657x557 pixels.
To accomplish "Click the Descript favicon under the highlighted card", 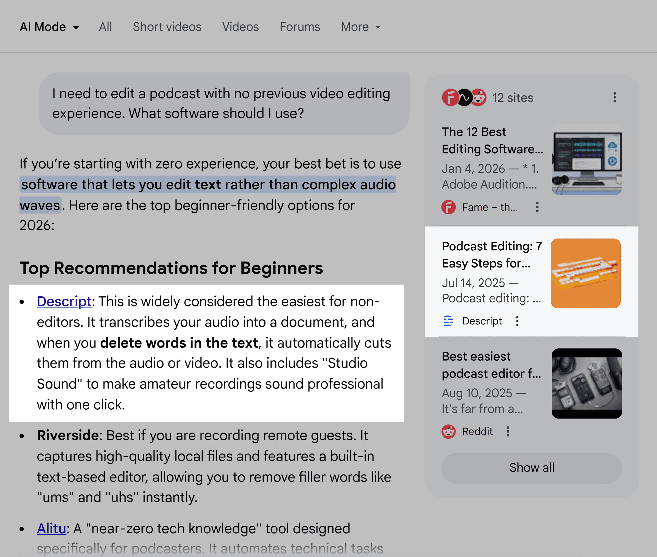I will tap(448, 321).
